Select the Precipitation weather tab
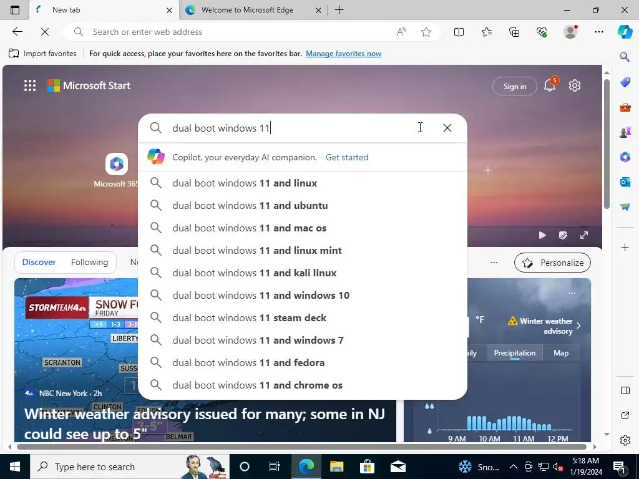Image resolution: width=639 pixels, height=479 pixels. pyautogui.click(x=514, y=353)
